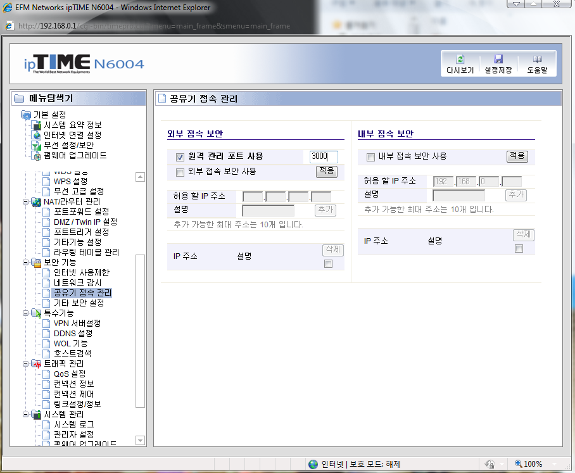Click the 무선 설정/보안 antenna icon
Viewport: 575px width, 473px height.
[x=36, y=146]
